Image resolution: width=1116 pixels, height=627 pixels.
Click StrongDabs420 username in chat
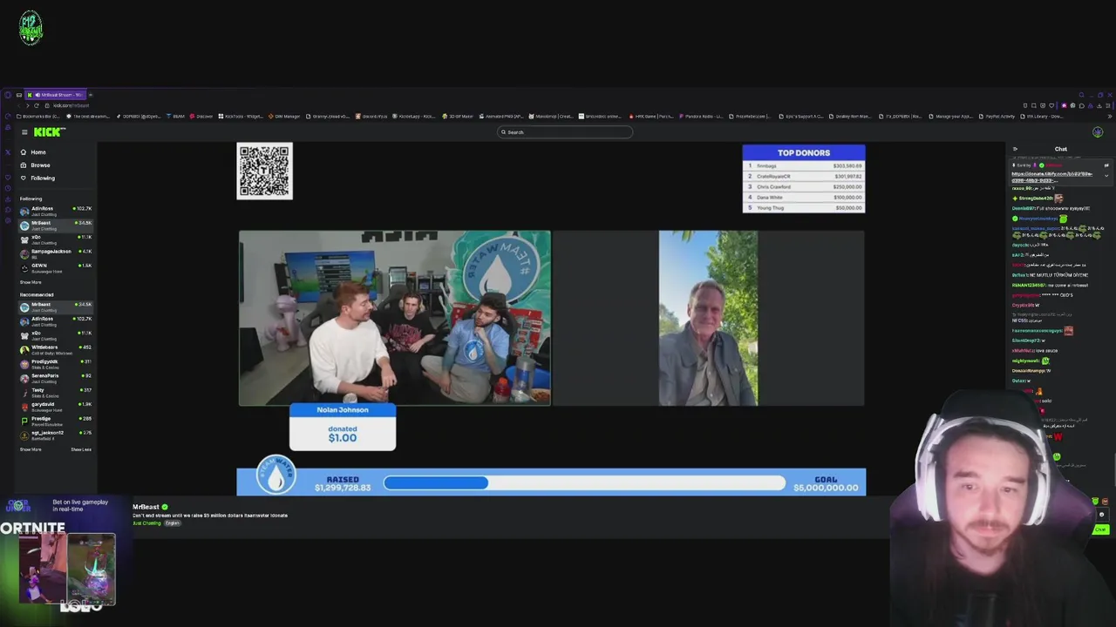[x=1035, y=199]
